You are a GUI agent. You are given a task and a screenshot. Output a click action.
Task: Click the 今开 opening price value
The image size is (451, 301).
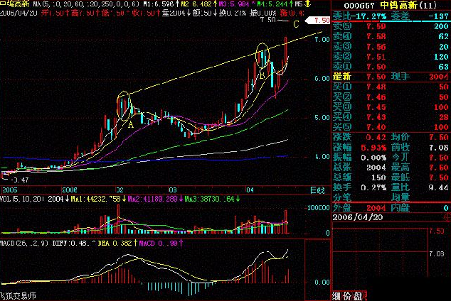(439, 158)
